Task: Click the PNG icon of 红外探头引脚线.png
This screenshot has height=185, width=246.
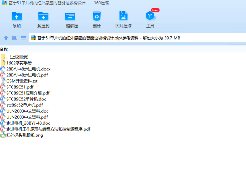Action: pyautogui.click(x=3, y=135)
